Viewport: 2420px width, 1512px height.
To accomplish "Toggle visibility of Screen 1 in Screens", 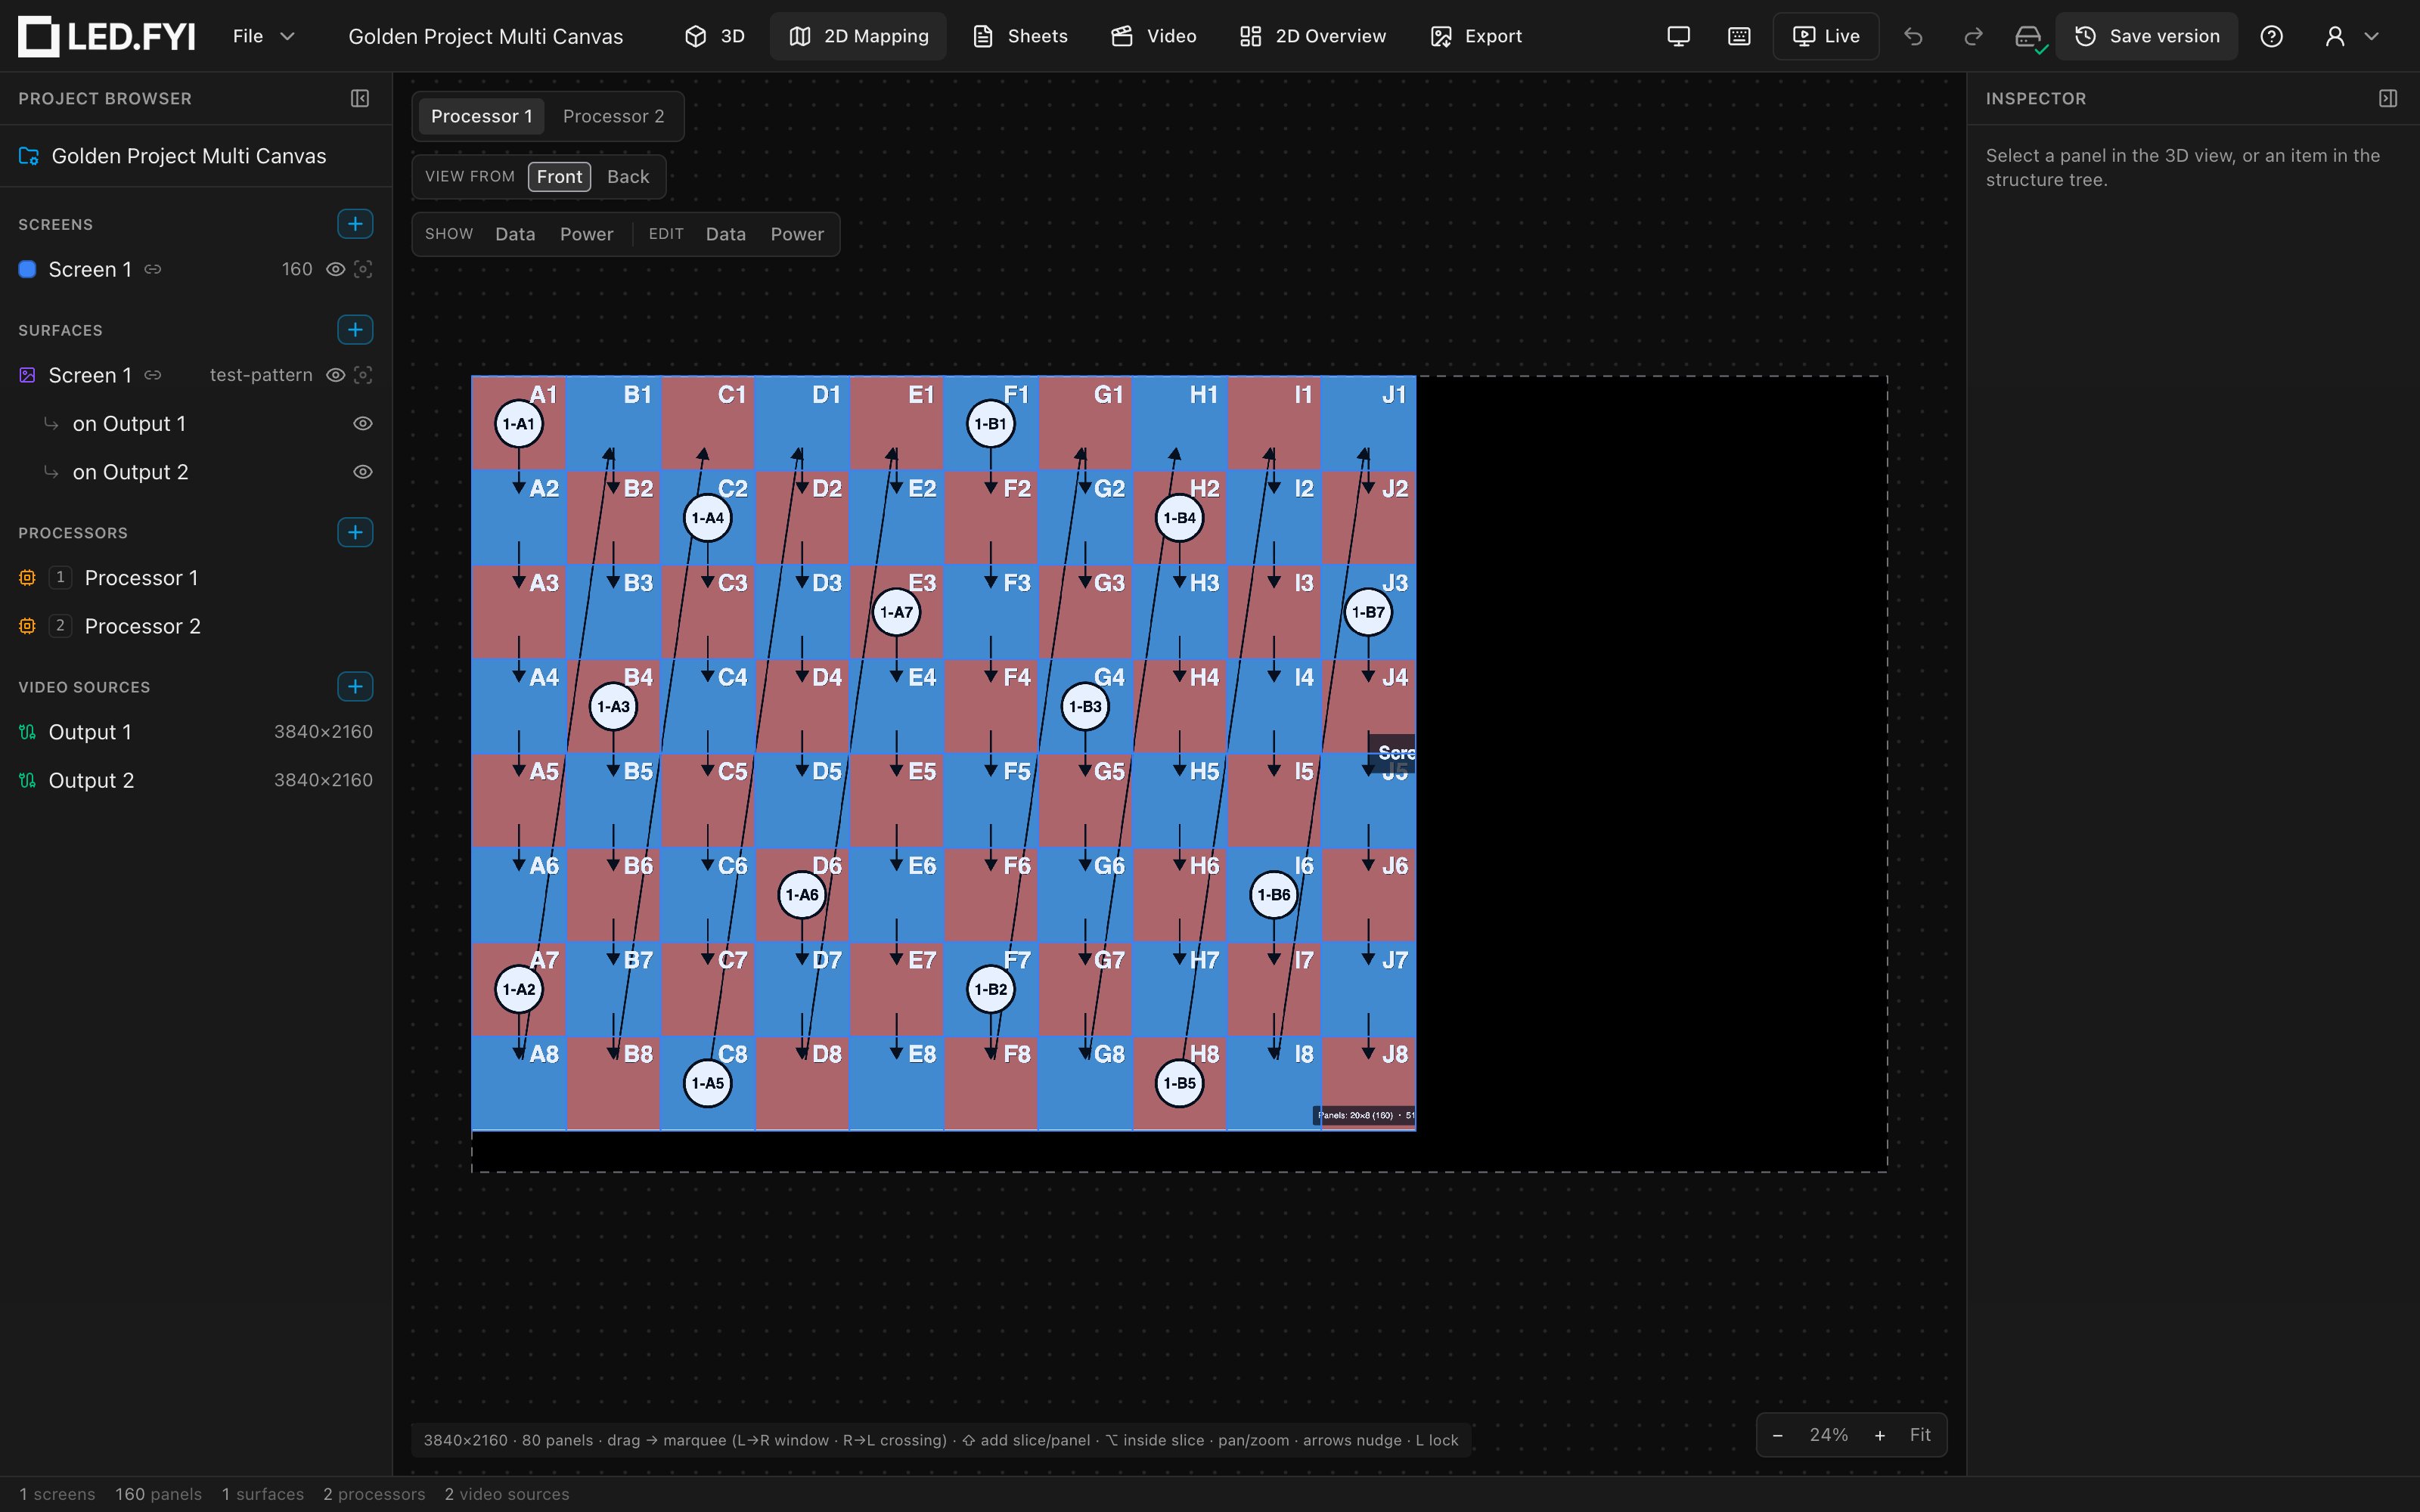I will coord(336,270).
